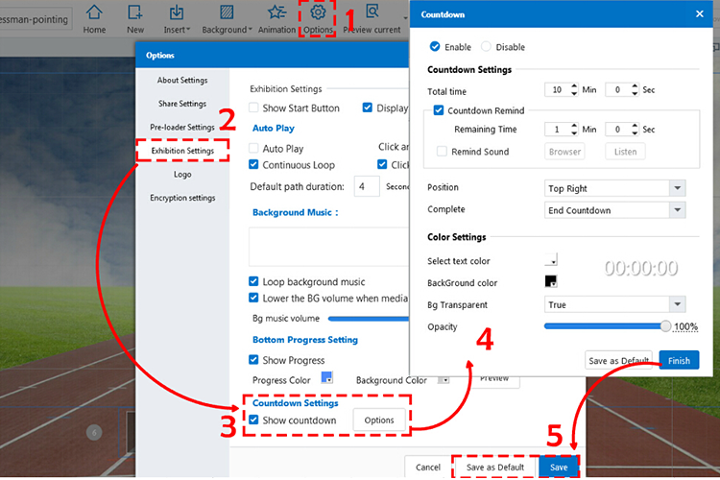The height and width of the screenshot is (480, 720).
Task: Click the Cancel button
Action: [x=427, y=468]
